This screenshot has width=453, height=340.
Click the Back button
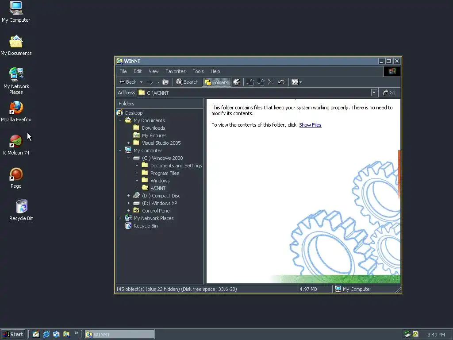point(128,82)
